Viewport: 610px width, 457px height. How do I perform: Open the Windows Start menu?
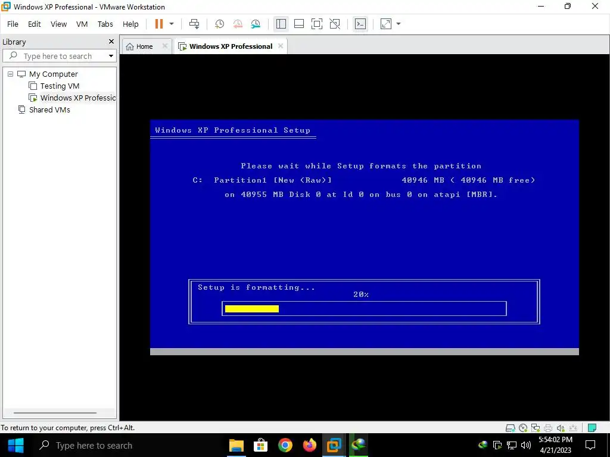pos(15,445)
